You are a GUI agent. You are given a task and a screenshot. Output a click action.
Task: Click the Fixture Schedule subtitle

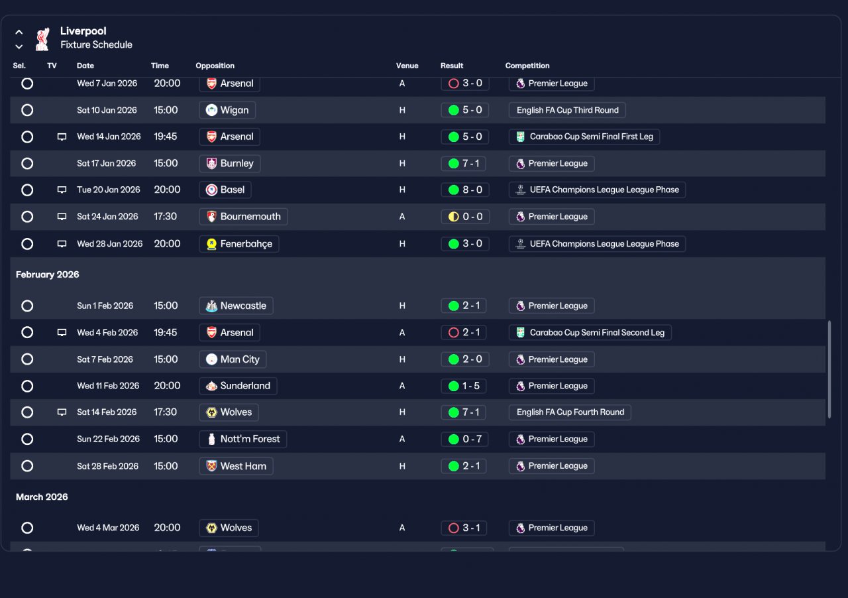[96, 44]
